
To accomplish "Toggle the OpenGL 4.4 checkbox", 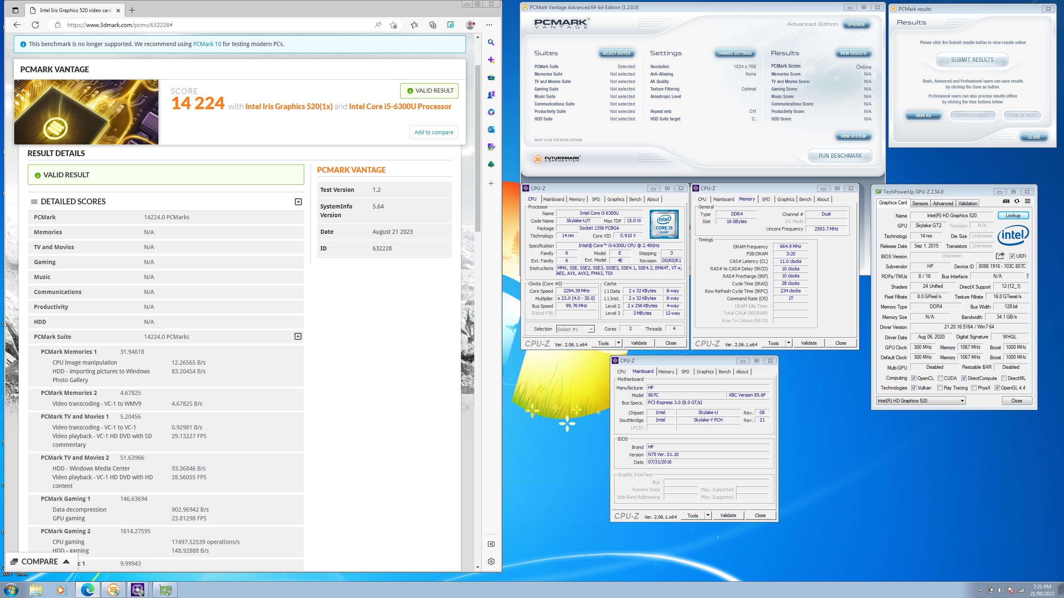I will click(x=997, y=388).
